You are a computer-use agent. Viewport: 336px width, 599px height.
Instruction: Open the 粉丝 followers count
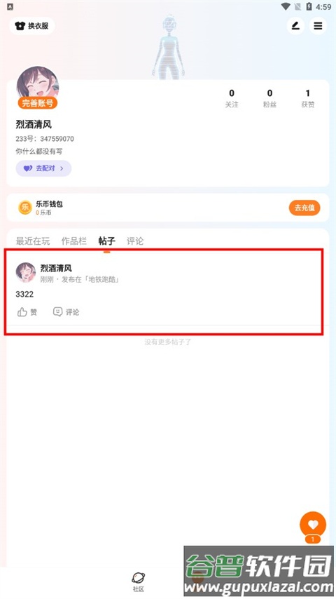[269, 98]
